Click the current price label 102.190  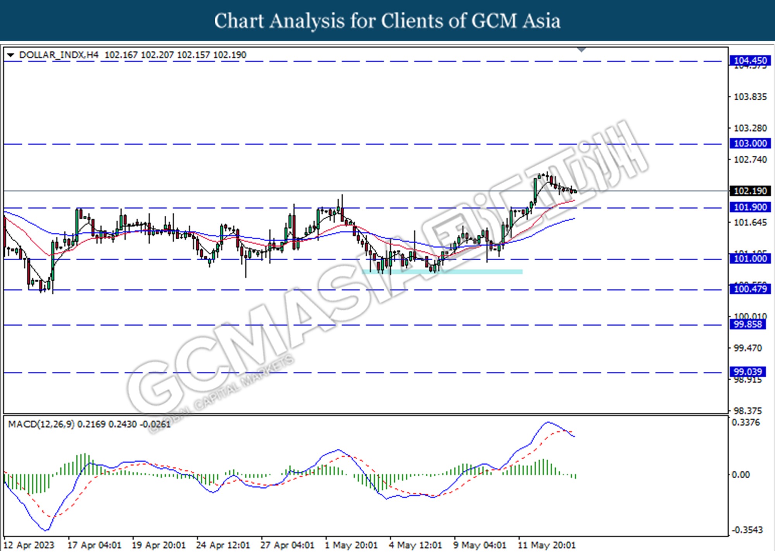point(750,191)
